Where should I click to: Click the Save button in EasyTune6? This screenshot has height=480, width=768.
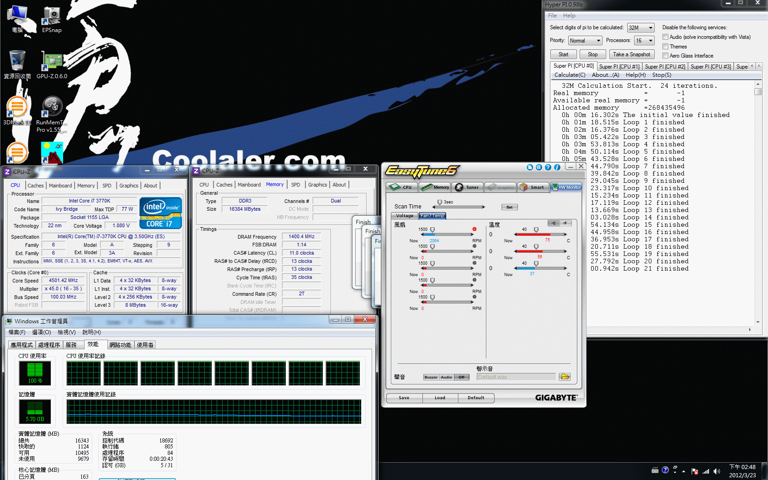(x=404, y=398)
